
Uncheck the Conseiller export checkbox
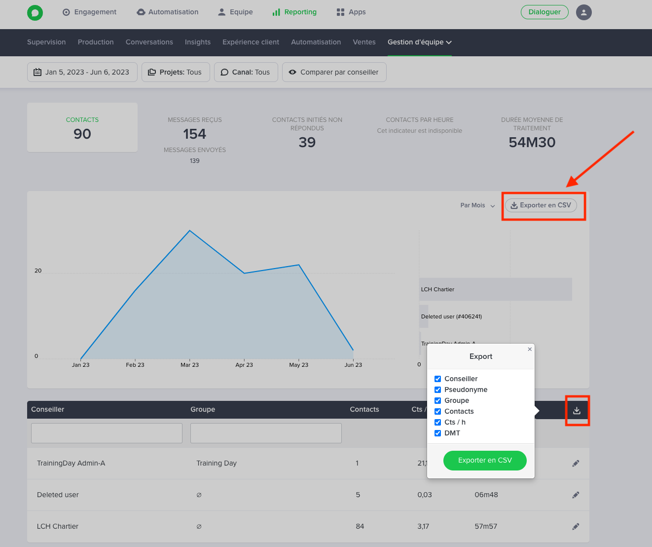coord(437,379)
